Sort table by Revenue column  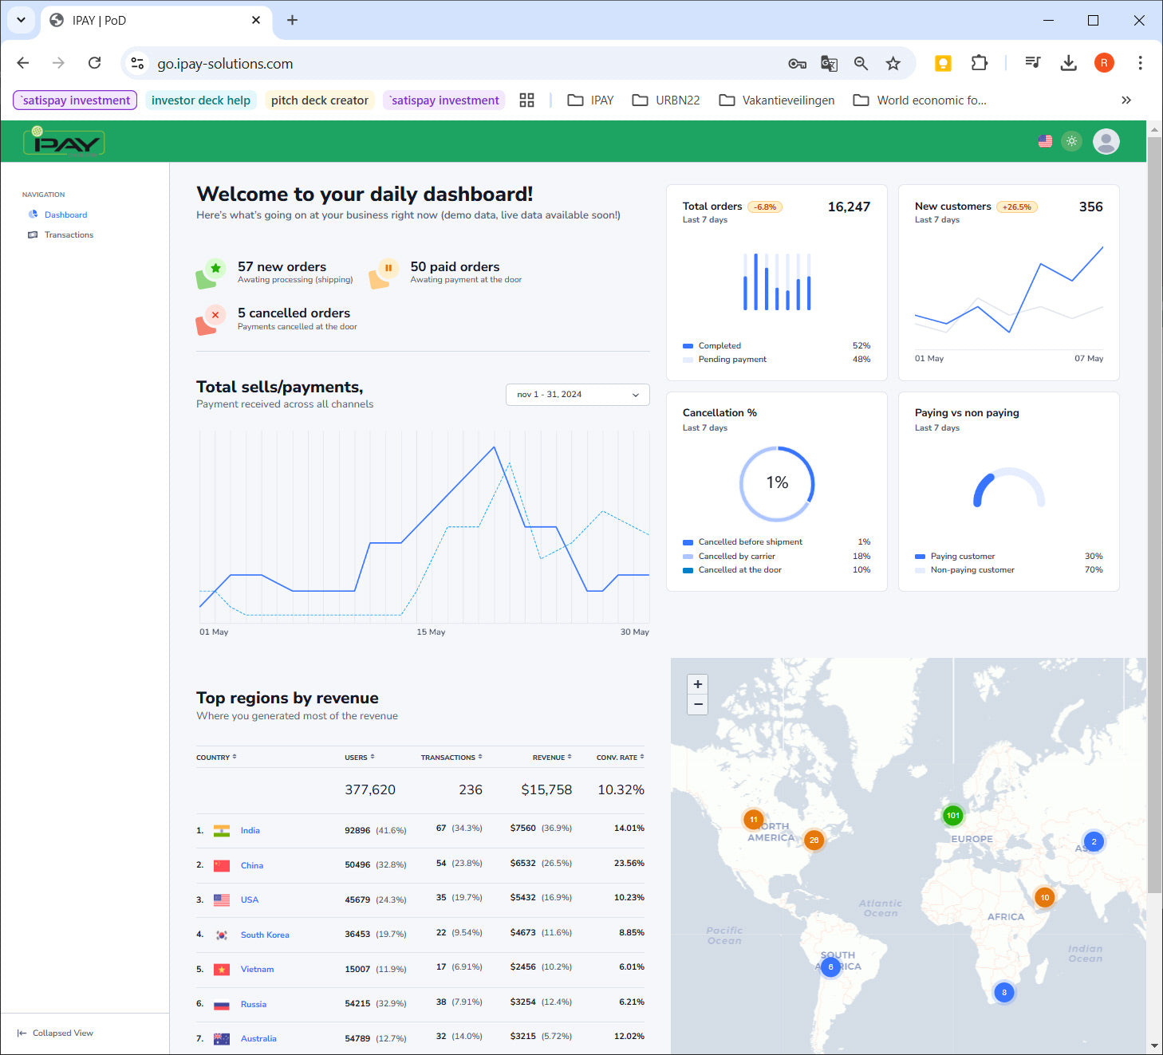coord(552,758)
